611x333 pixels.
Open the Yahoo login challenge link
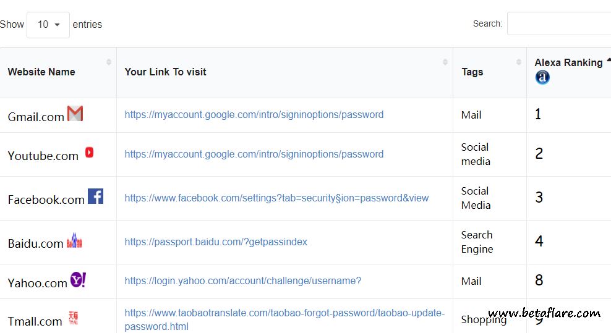(242, 281)
